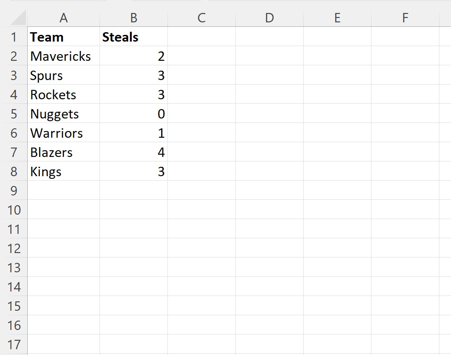Select the Warriors cell

coord(63,133)
